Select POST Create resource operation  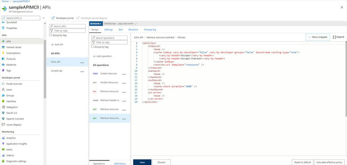point(109,74)
